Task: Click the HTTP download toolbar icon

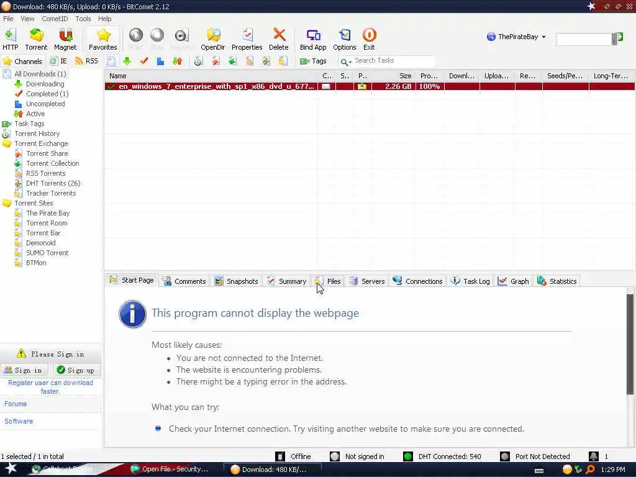Action: 10,39
